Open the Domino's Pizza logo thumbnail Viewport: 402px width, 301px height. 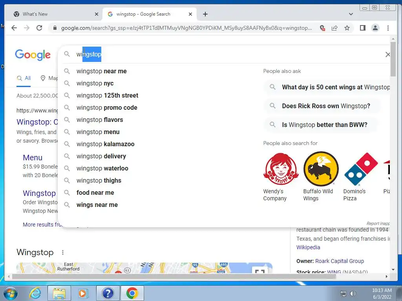(x=361, y=169)
